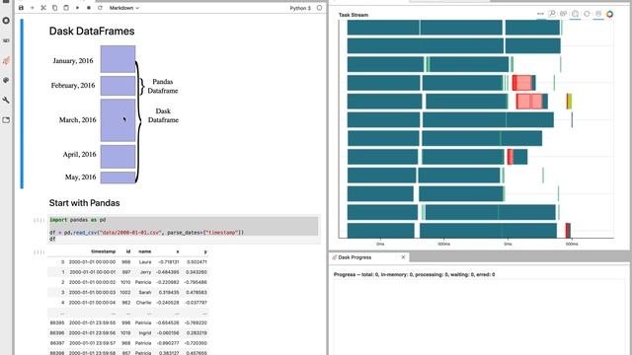Viewport: 632px width, 355px height.
Task: Close the Dask Progress tab
Action: point(403,257)
